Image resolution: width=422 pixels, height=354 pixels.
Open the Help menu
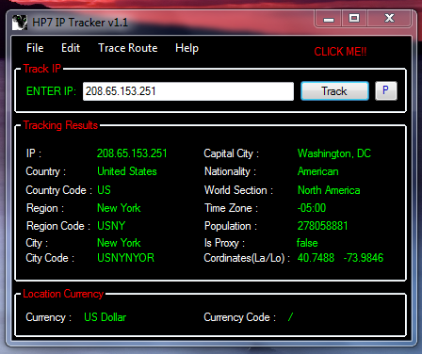point(187,48)
